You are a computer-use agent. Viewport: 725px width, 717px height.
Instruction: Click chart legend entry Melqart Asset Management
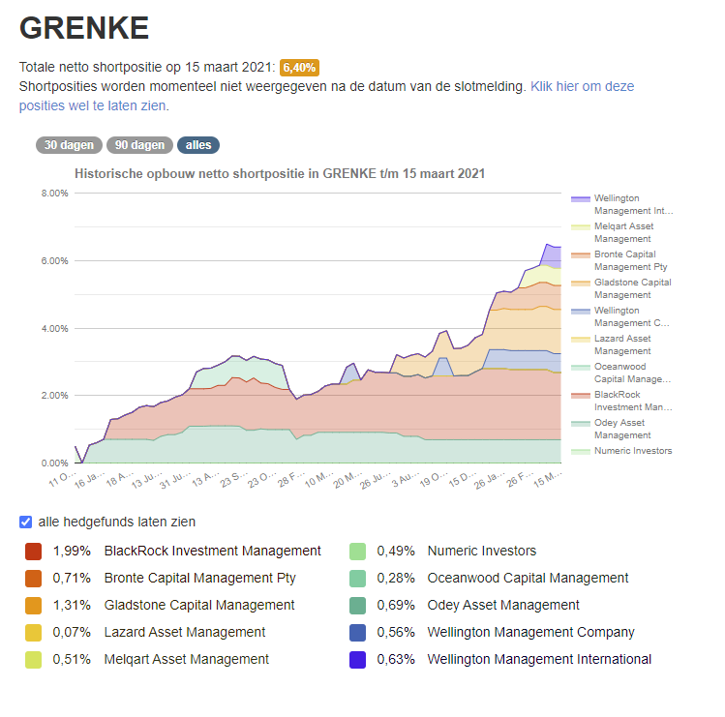click(613, 232)
